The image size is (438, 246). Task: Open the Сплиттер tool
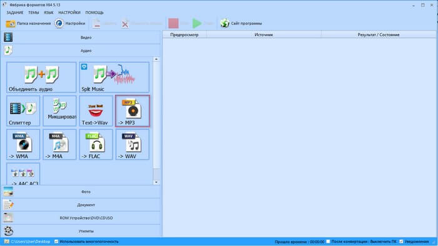pos(23,111)
